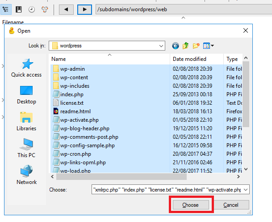Go to last folder visited icon

(x=176, y=46)
